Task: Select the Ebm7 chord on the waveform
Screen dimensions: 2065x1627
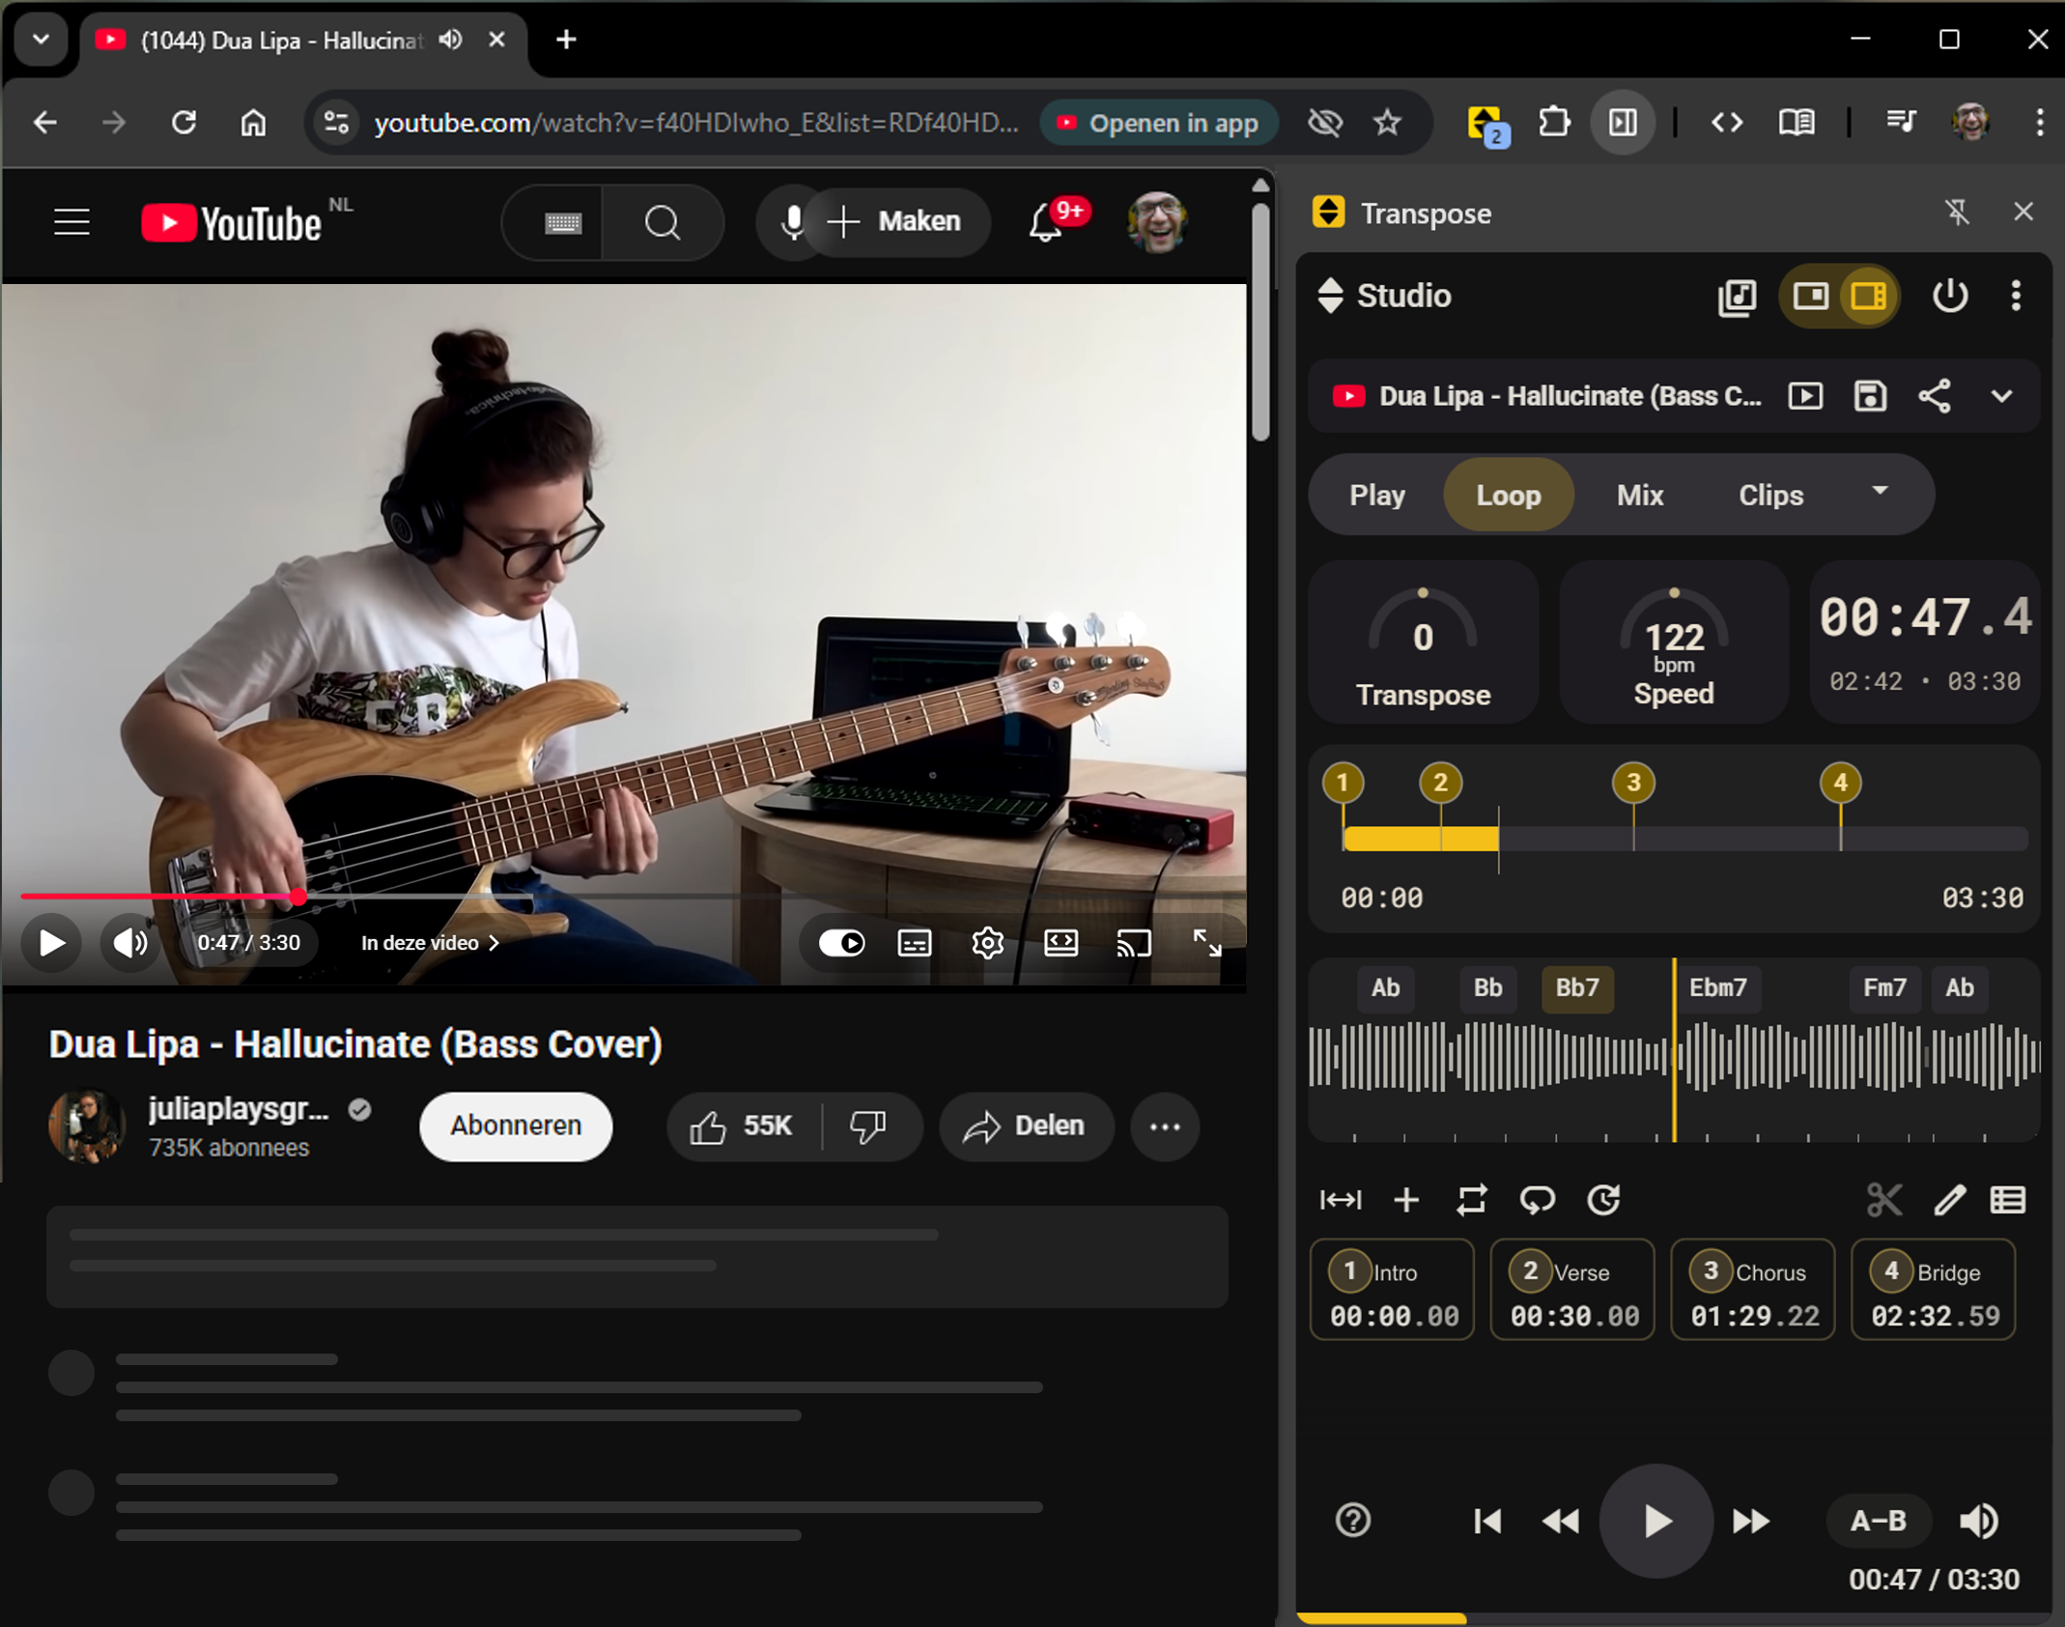Action: click(x=1717, y=988)
